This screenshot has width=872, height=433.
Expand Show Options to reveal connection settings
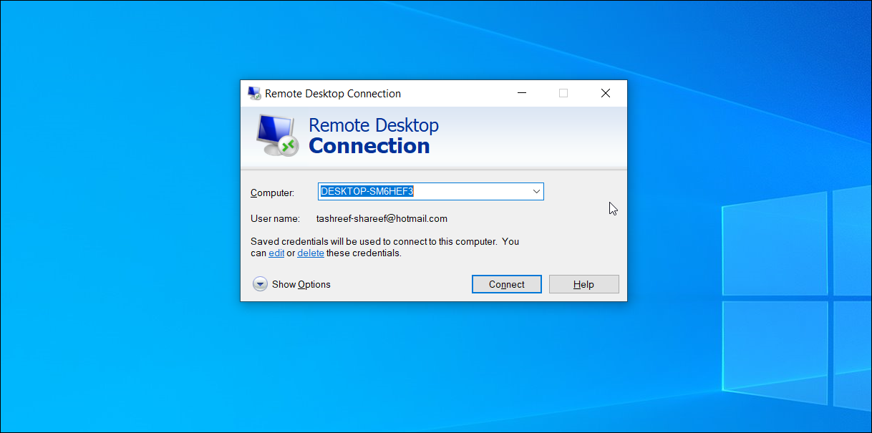[x=291, y=284]
